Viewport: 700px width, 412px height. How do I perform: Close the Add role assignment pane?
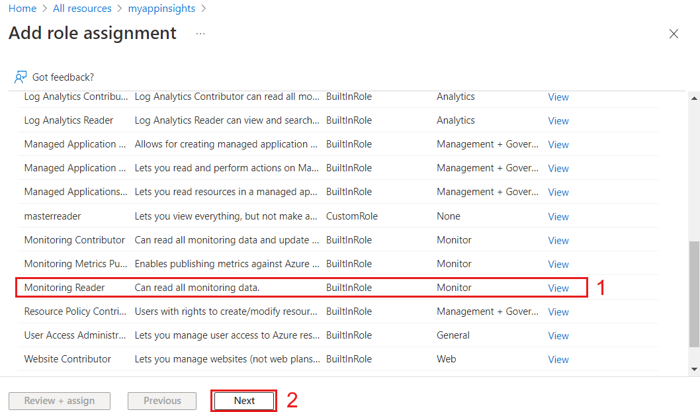click(674, 33)
